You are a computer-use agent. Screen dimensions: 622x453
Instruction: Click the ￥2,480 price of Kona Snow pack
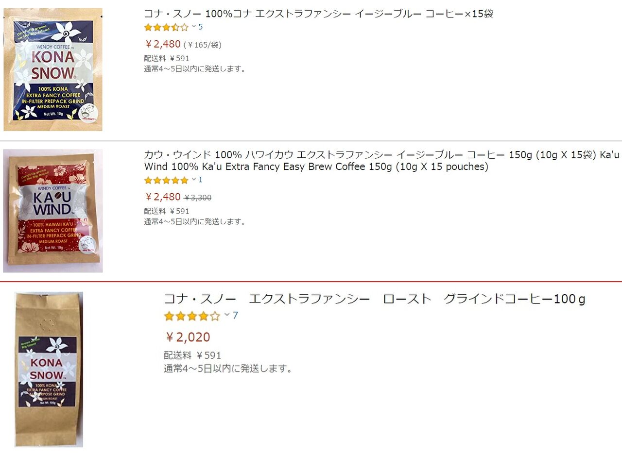pos(163,44)
